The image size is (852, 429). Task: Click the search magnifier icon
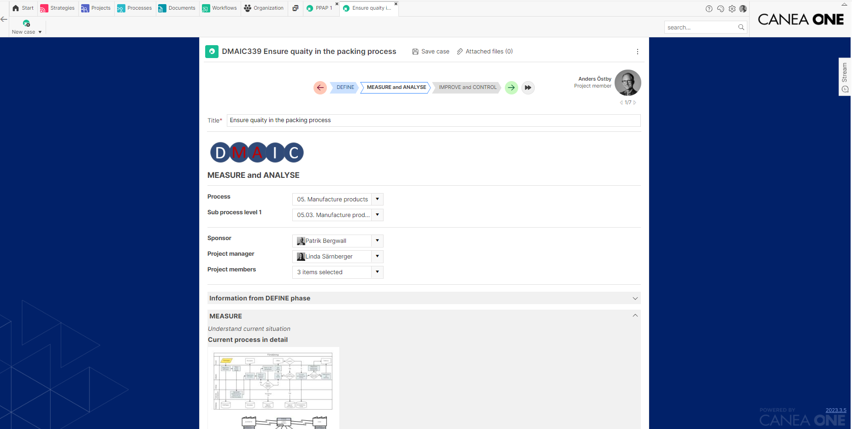pyautogui.click(x=741, y=28)
